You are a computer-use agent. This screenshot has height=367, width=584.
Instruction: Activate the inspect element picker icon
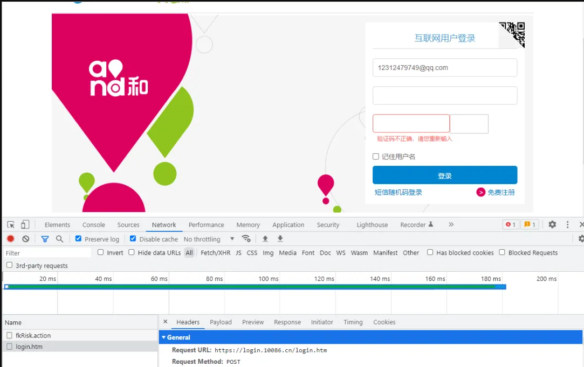[11, 224]
